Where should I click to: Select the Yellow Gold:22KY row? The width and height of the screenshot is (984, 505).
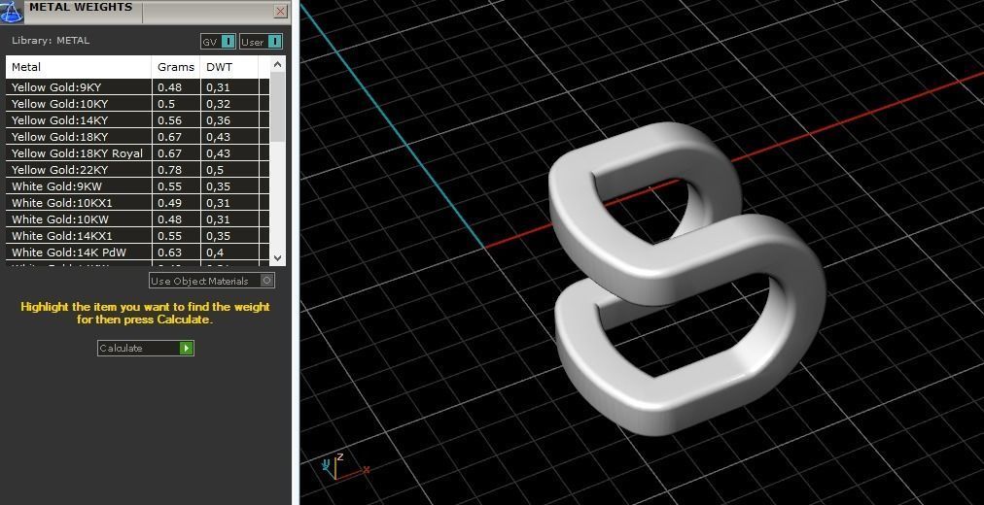click(138, 170)
